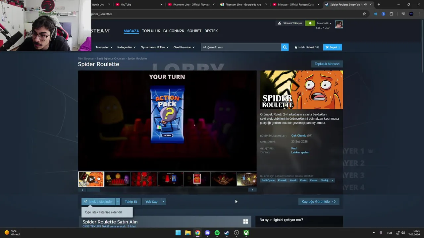Open SOHBET chat menu

[x=194, y=31]
